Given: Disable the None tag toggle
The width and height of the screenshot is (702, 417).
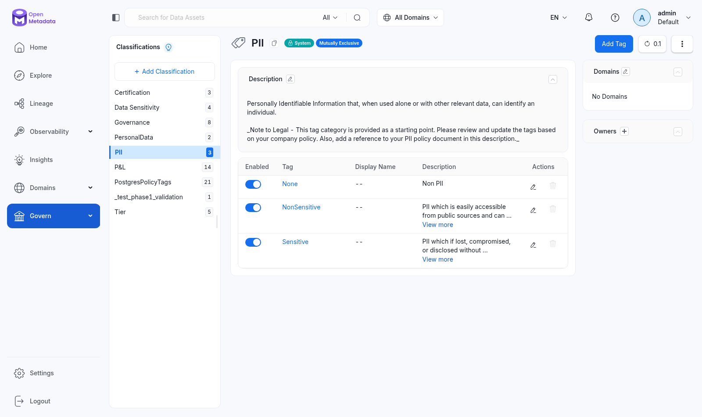Looking at the screenshot, I should coord(253,184).
